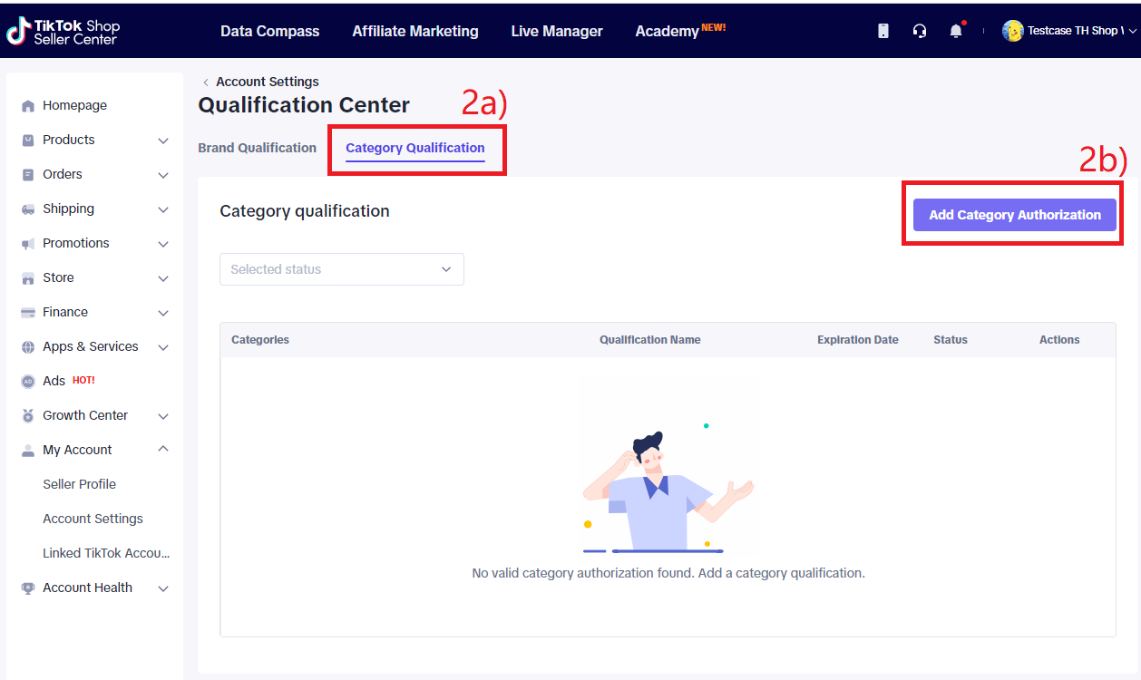Screen dimensions: 1141x680
Task: Click the TikTok Shop Seller Center logo
Action: coord(63,31)
